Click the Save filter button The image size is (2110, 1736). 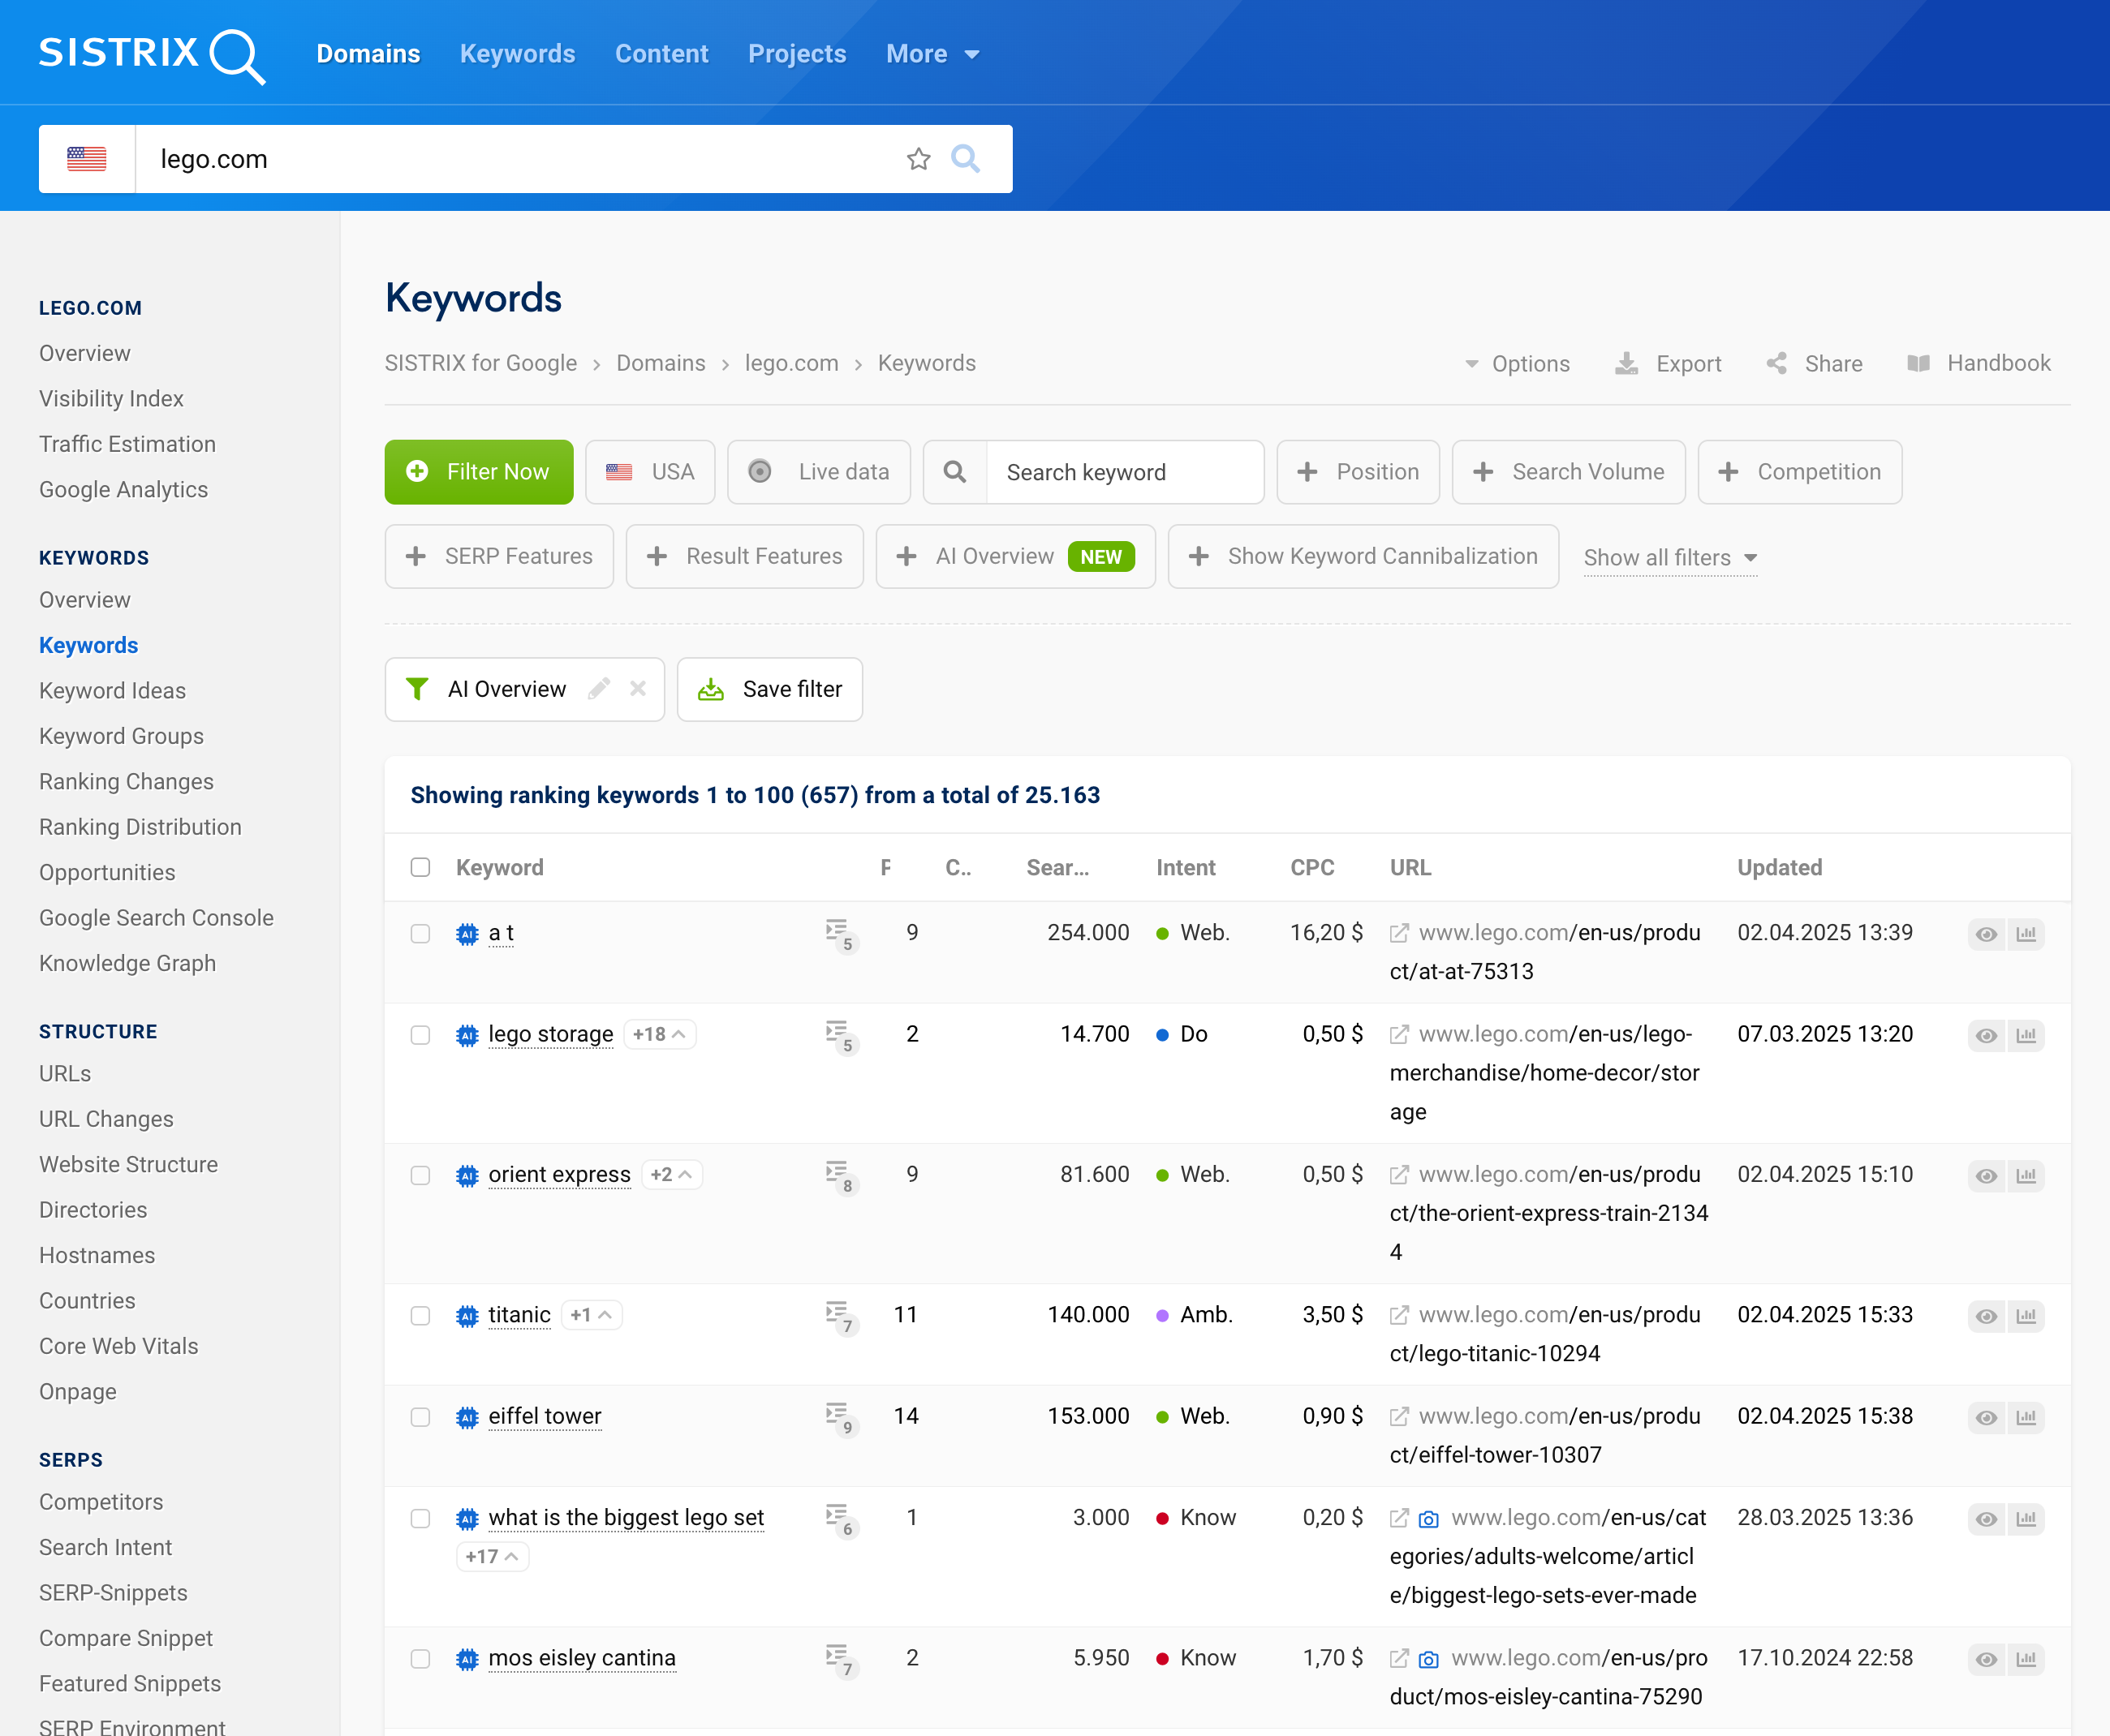[769, 689]
